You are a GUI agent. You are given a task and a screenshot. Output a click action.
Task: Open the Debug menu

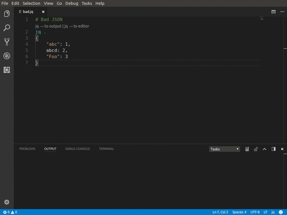(72, 4)
